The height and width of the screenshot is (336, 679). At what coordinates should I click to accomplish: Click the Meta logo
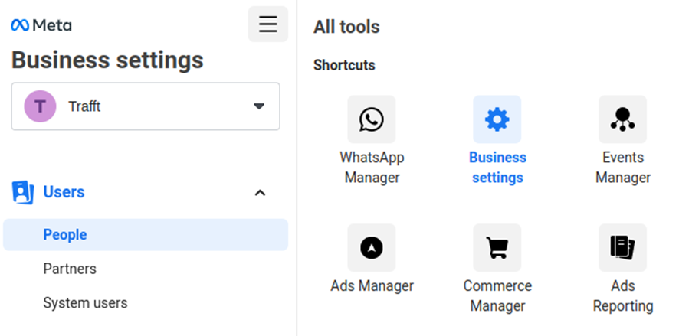tap(41, 25)
